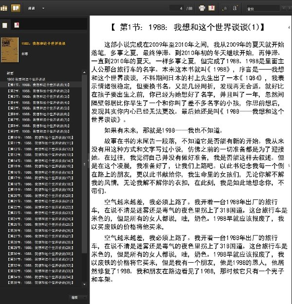Viewport: 292px width, 304px height.
Task: Go to the previous search result arrow
Action: tap(284, 8)
